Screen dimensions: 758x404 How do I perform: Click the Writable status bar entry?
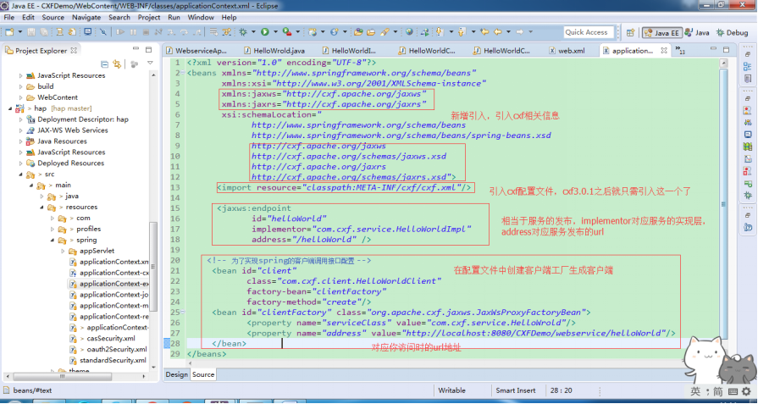451,390
